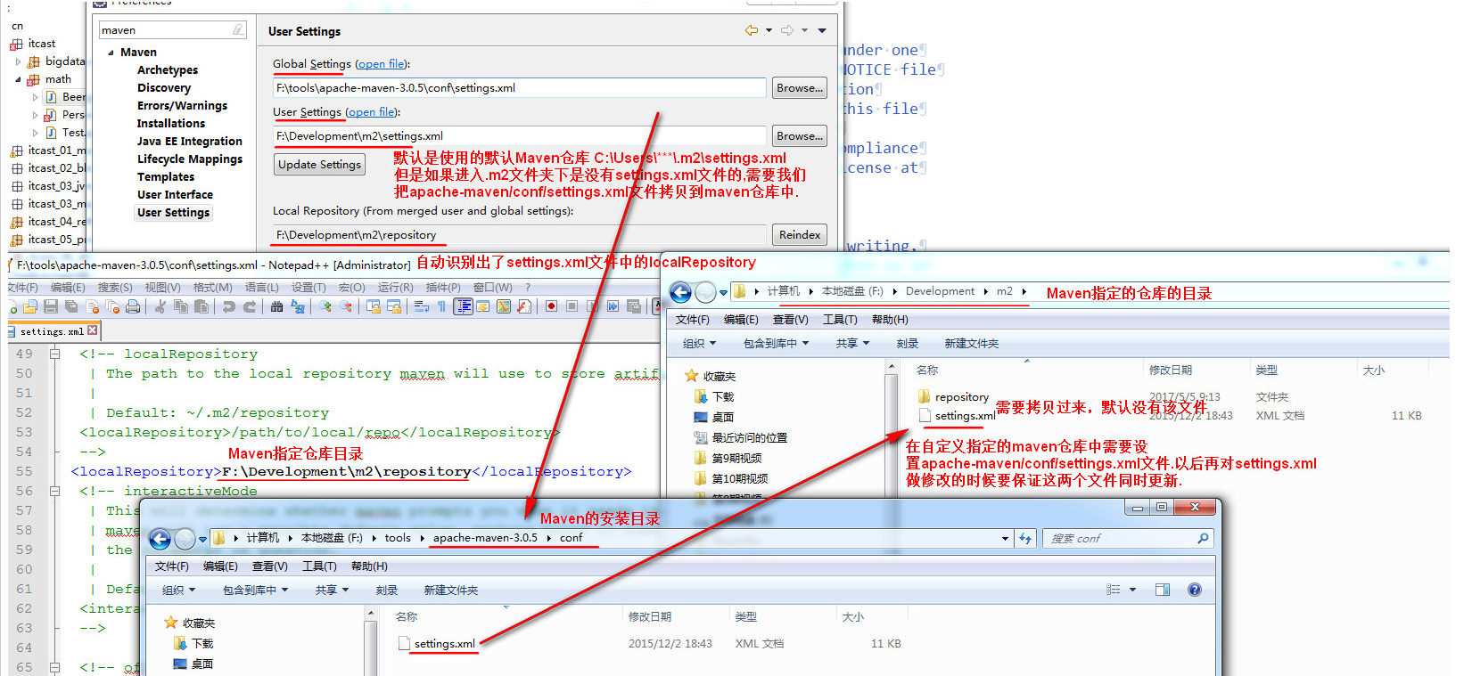Screen dimensions: 1464x676
Task: Click the Redo arrow in Notepad++ toolbar
Action: point(250,306)
